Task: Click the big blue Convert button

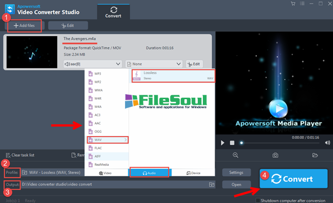Action: (294, 178)
